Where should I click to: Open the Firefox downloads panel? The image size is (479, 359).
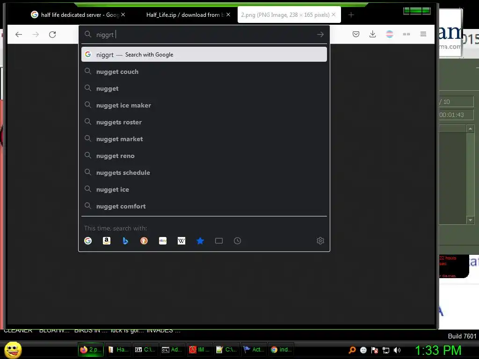[372, 34]
